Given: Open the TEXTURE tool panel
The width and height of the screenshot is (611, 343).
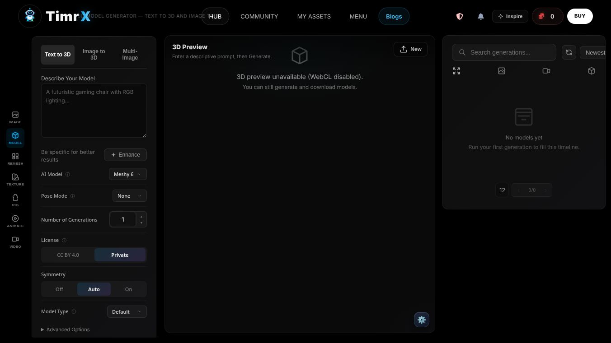Looking at the screenshot, I should tap(15, 180).
